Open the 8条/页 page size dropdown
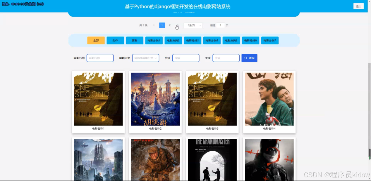The width and height of the screenshot is (371, 181). coord(193,25)
